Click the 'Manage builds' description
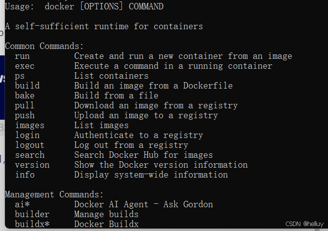This screenshot has height=231, width=328. [x=106, y=214]
